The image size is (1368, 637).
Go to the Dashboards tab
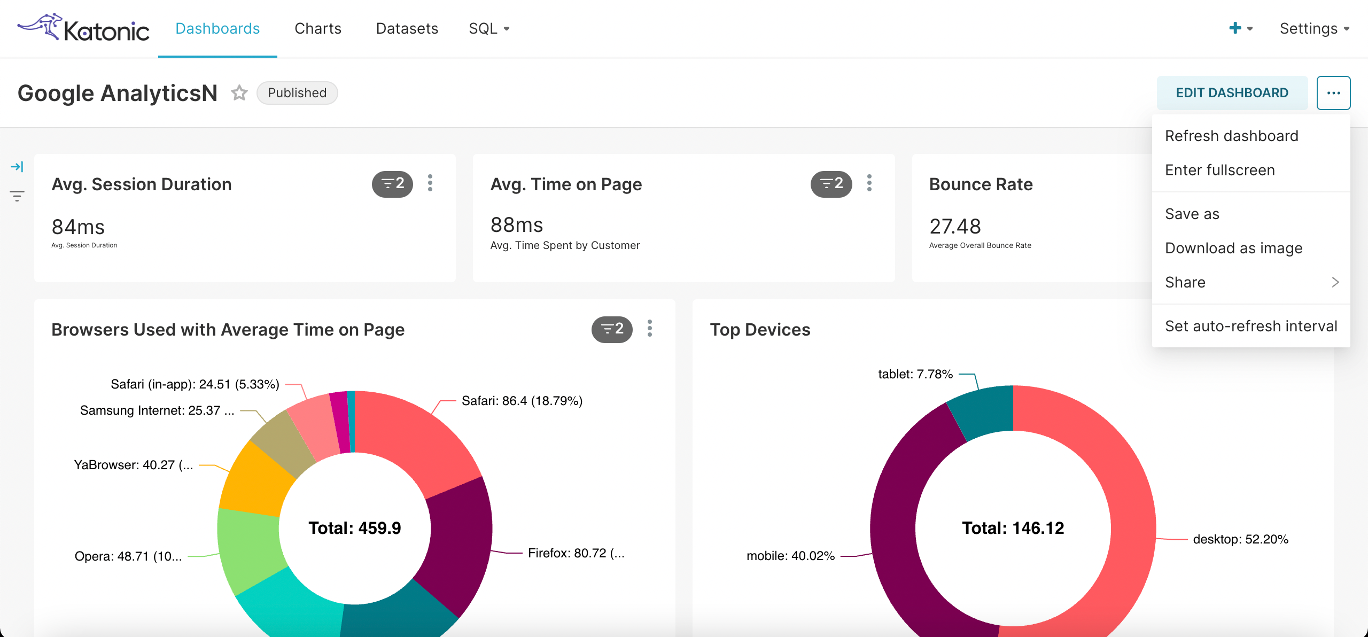(x=217, y=28)
